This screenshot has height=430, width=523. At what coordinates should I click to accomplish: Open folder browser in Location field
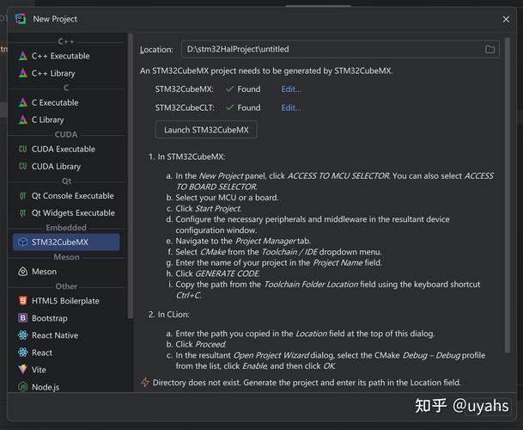coord(490,49)
